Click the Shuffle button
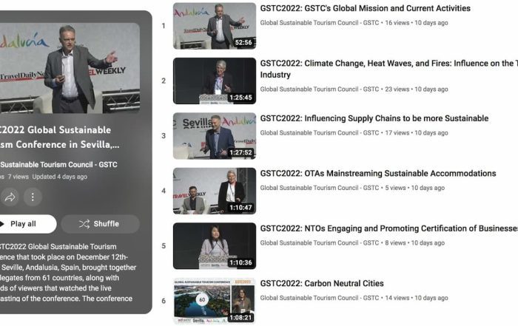The image size is (518, 326). click(100, 224)
